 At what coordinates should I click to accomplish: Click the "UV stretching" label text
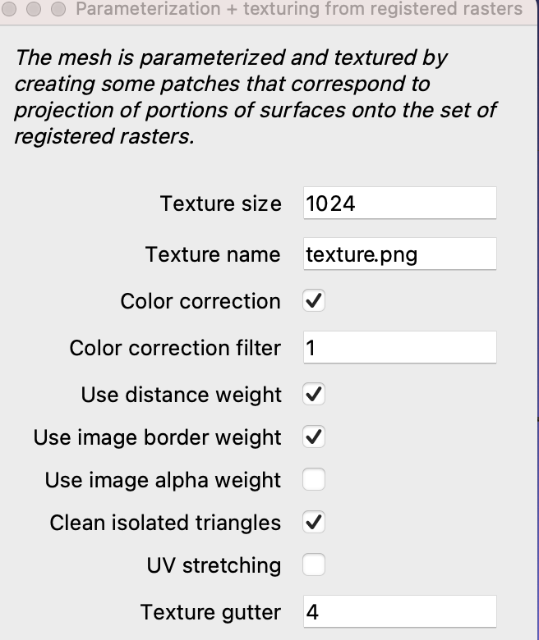[x=214, y=565]
